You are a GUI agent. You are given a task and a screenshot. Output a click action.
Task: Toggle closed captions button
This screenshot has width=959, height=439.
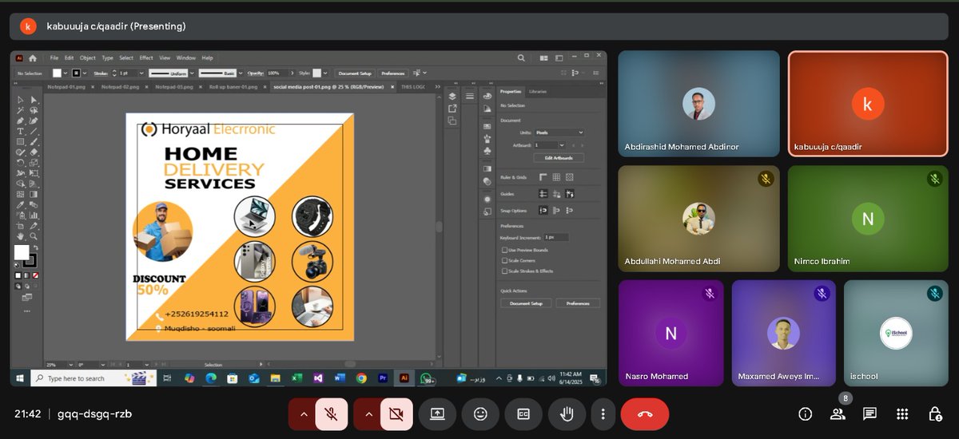(523, 413)
